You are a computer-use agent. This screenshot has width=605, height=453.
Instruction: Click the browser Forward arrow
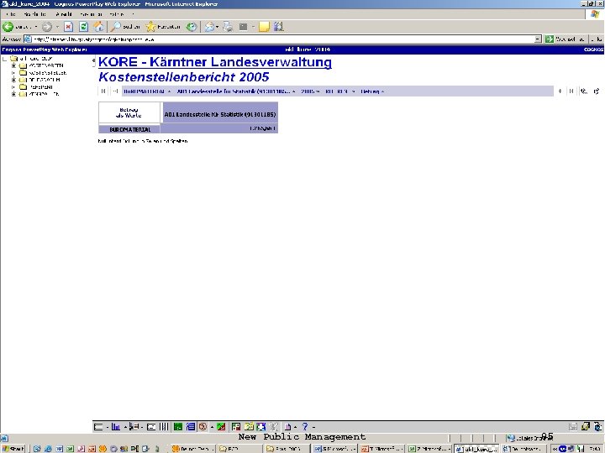click(x=47, y=27)
